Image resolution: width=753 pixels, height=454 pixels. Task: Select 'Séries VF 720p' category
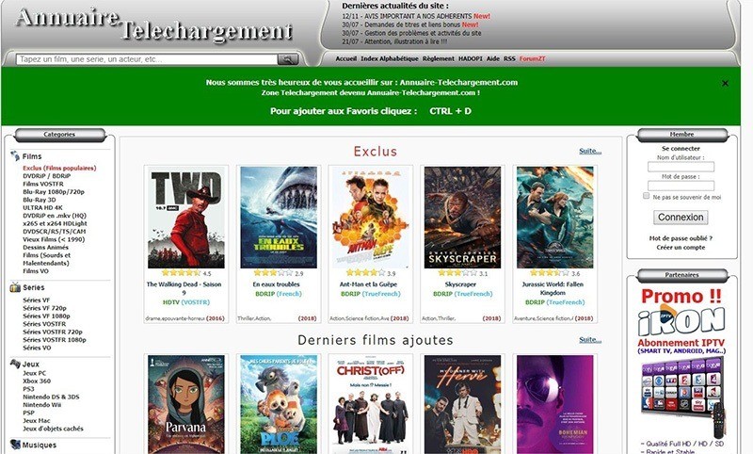tap(44, 308)
